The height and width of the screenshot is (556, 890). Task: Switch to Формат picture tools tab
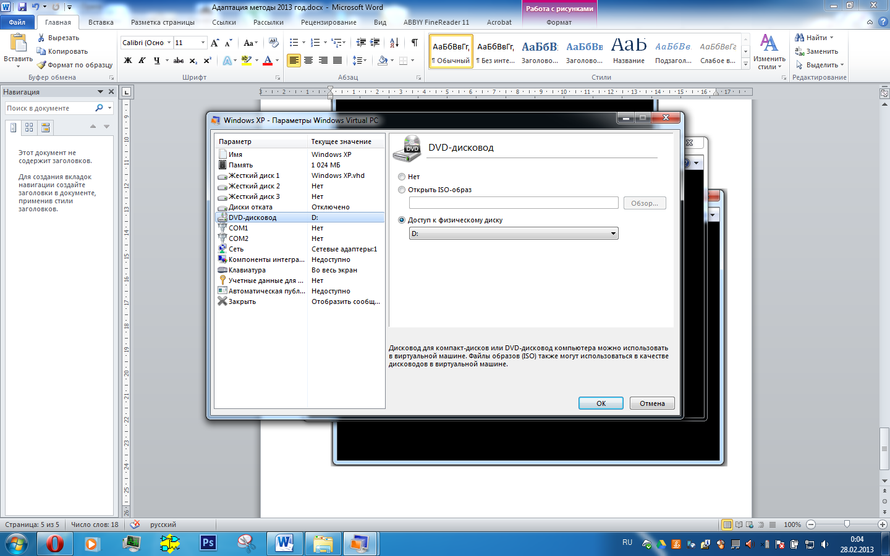(x=559, y=22)
